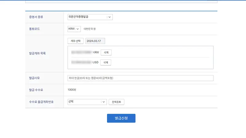Click the blurred KRW account entry
Screen dimensions: 246x138
click(85, 52)
